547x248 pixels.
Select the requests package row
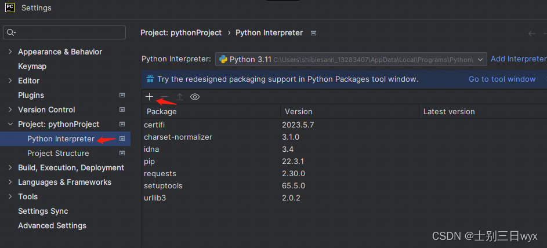point(345,173)
